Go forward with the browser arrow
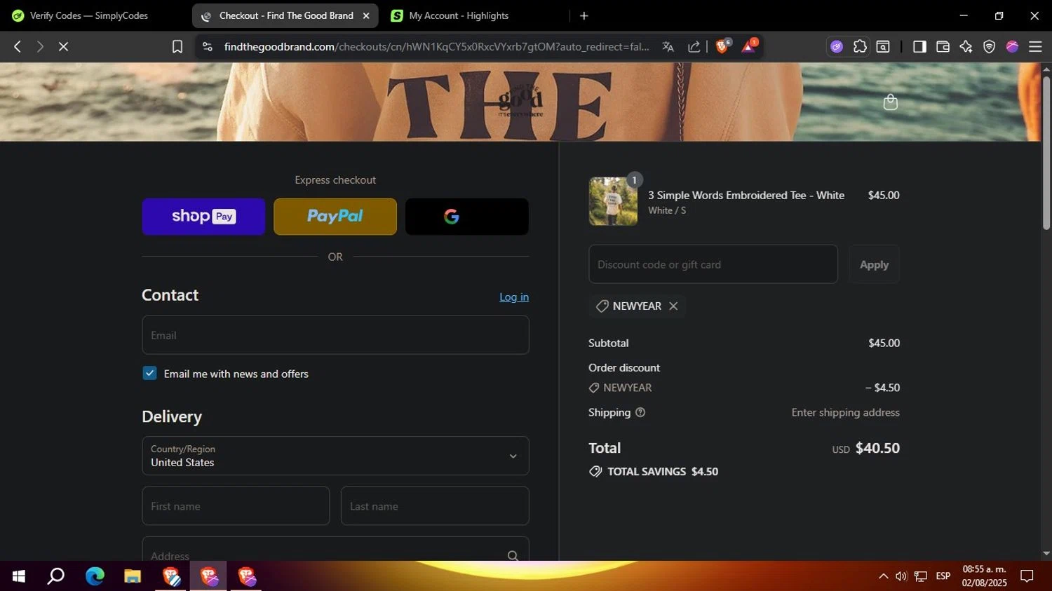 coord(40,46)
